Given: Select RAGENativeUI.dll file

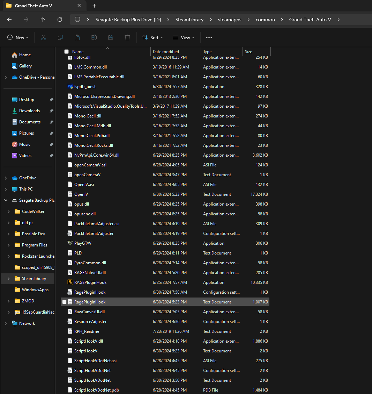Looking at the screenshot, I should (165, 273).
